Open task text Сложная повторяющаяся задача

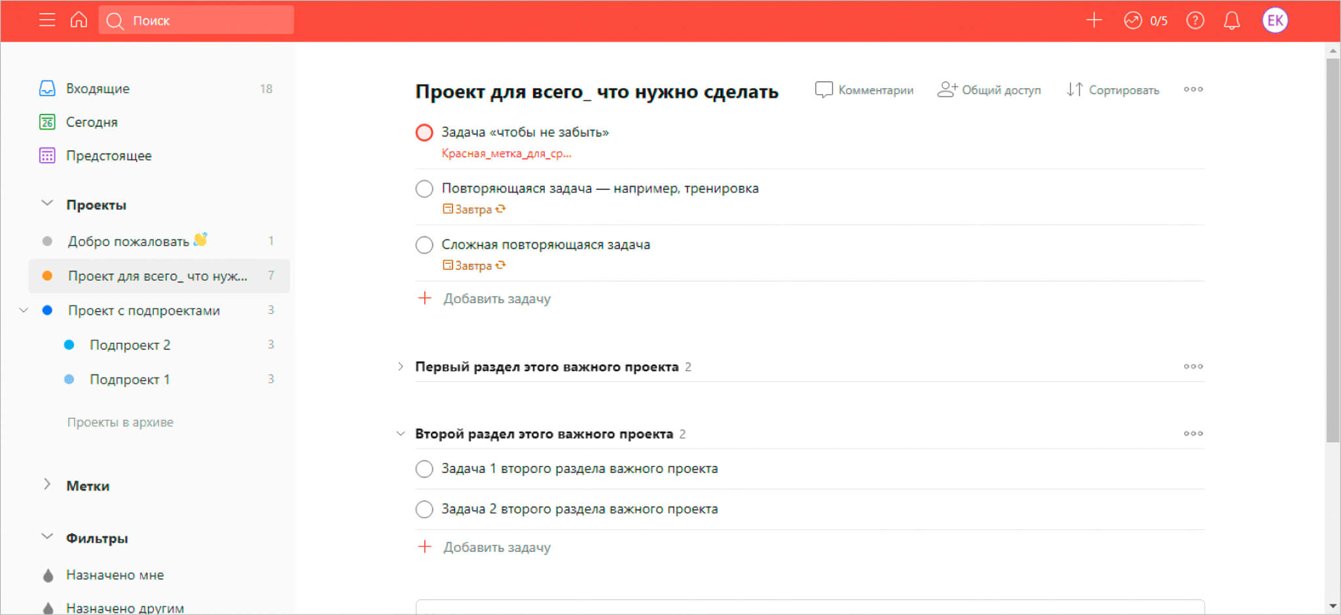point(545,245)
